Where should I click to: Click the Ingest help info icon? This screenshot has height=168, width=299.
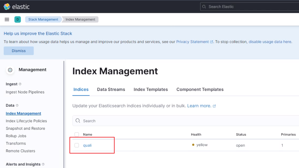point(20,84)
